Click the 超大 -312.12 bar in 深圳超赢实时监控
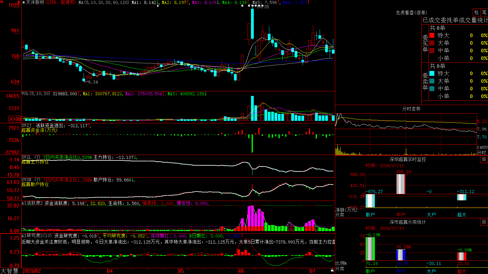 click(x=462, y=197)
